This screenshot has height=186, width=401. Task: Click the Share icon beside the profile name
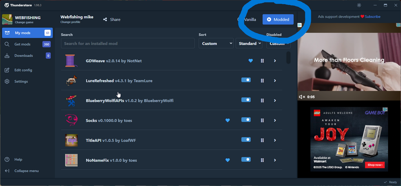tap(105, 20)
